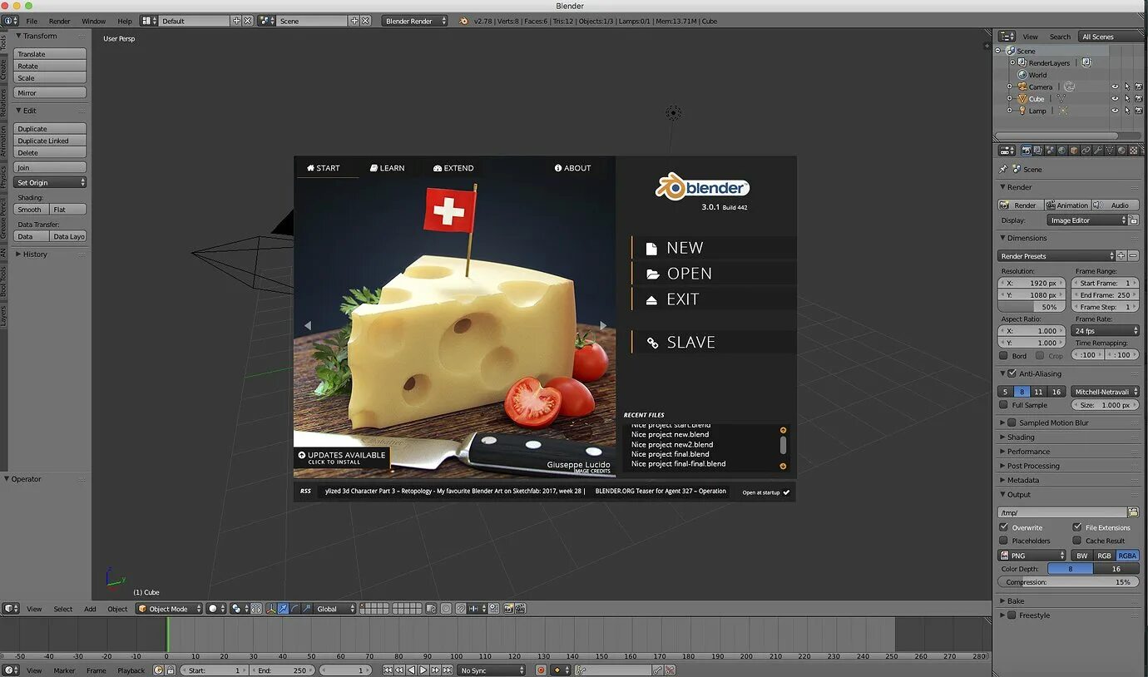Open the Render menu in top bar
1148x677 pixels.
tap(59, 21)
